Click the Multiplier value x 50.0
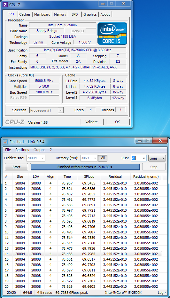Image resolution: width=170 pixels, height=298 pixels. click(44, 86)
